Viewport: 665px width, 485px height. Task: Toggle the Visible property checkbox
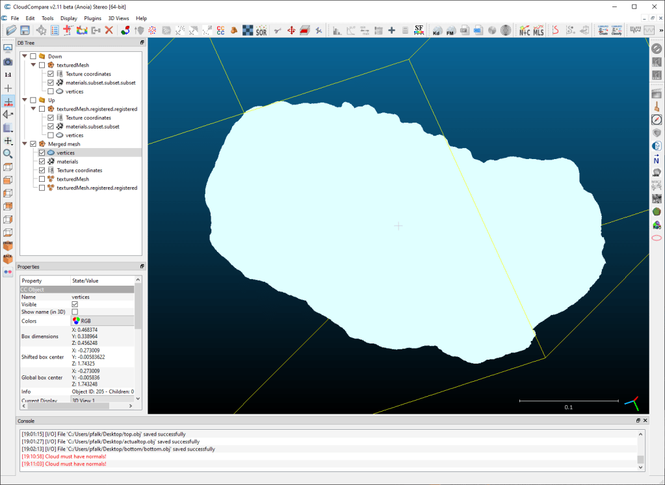coord(75,305)
